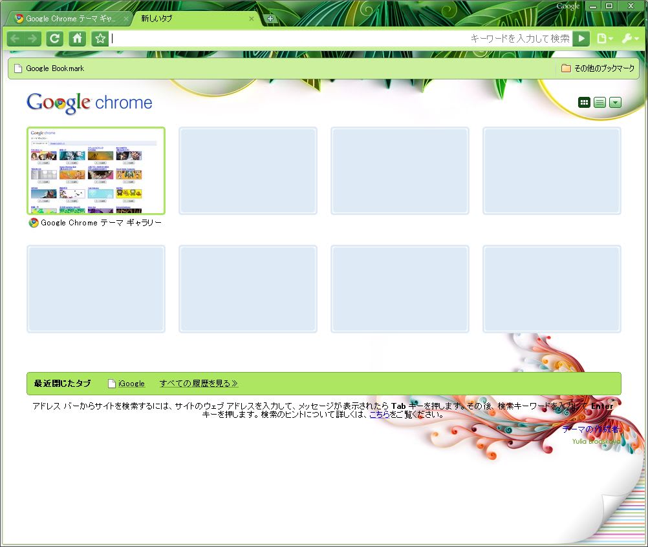Click the Forward navigation arrow
This screenshot has width=648, height=547.
click(33, 39)
